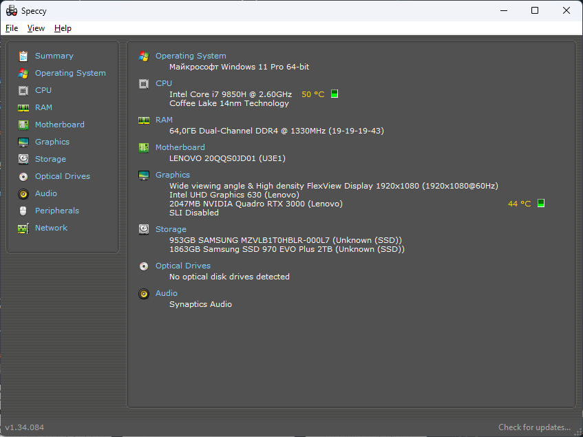Click the 50 °C CPU temperature value

pyautogui.click(x=312, y=94)
